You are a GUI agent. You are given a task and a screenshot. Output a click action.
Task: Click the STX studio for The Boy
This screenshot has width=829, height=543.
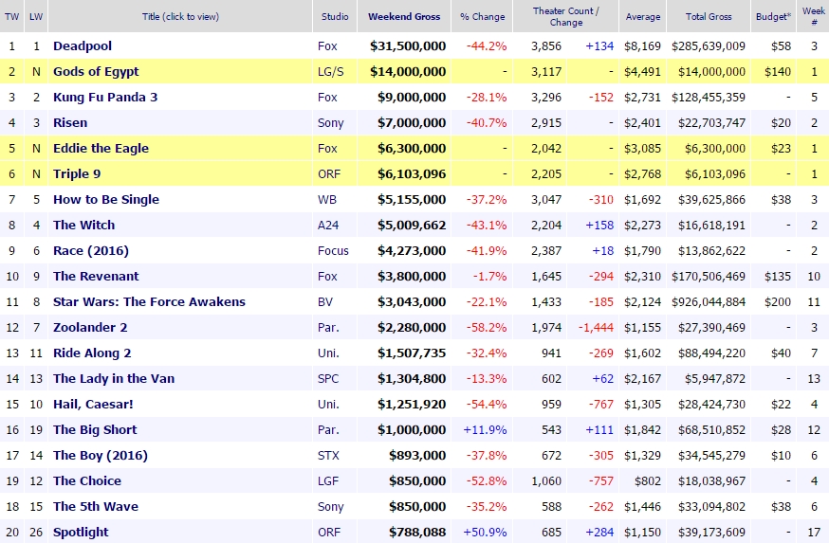coord(328,455)
